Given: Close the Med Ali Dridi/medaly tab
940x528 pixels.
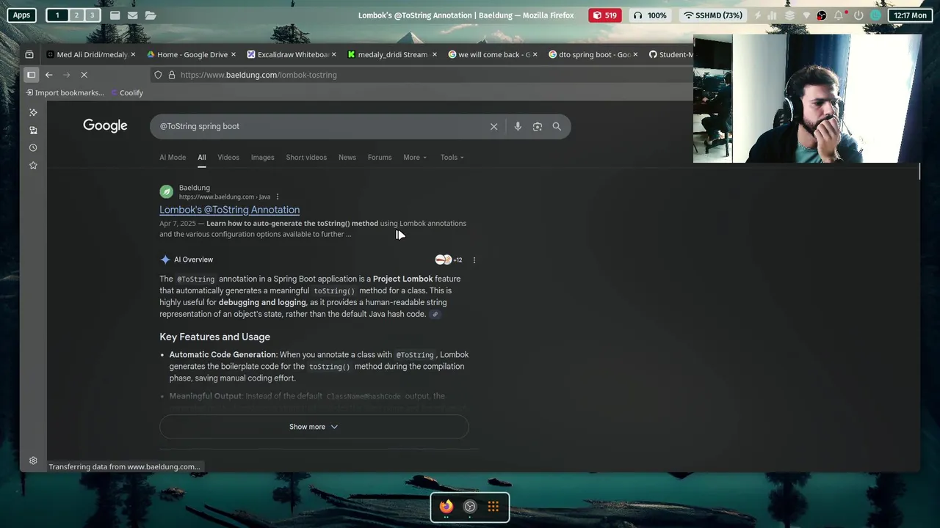Looking at the screenshot, I should click(134, 54).
